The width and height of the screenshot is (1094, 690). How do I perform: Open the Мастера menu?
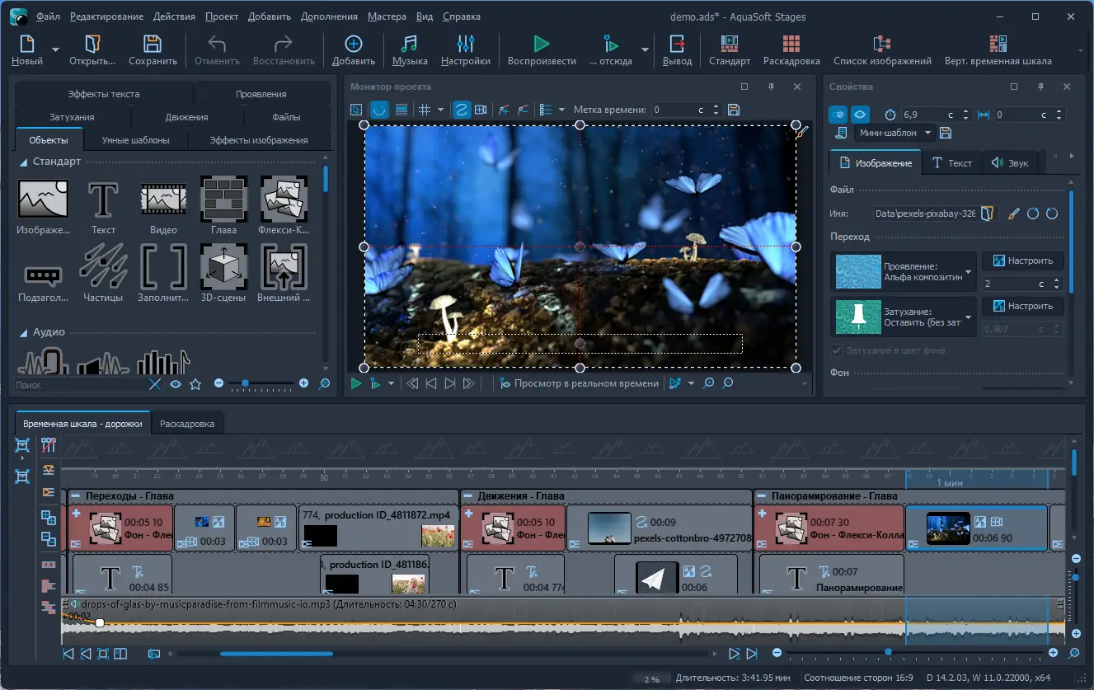[387, 16]
